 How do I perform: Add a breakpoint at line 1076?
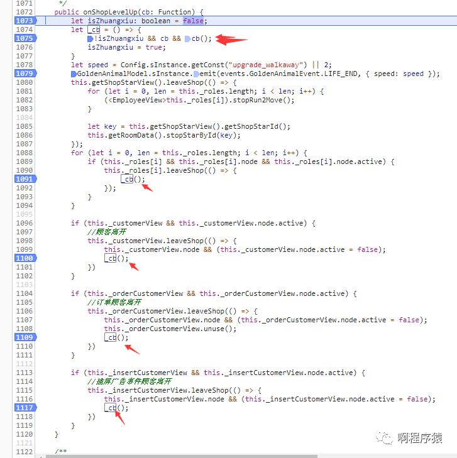click(x=25, y=47)
